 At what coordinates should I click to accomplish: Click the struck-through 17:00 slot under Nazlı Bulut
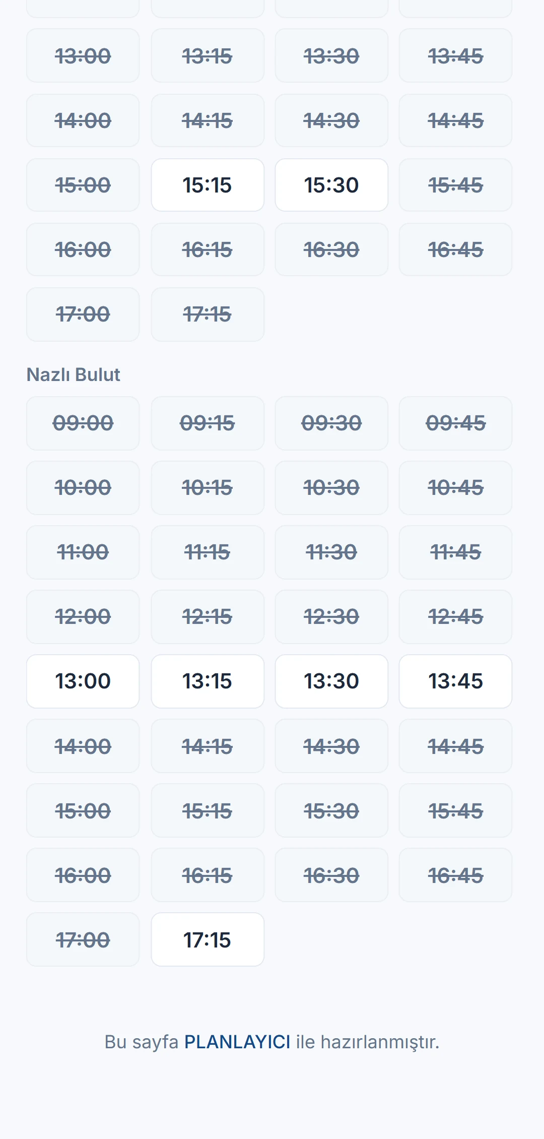tap(83, 939)
